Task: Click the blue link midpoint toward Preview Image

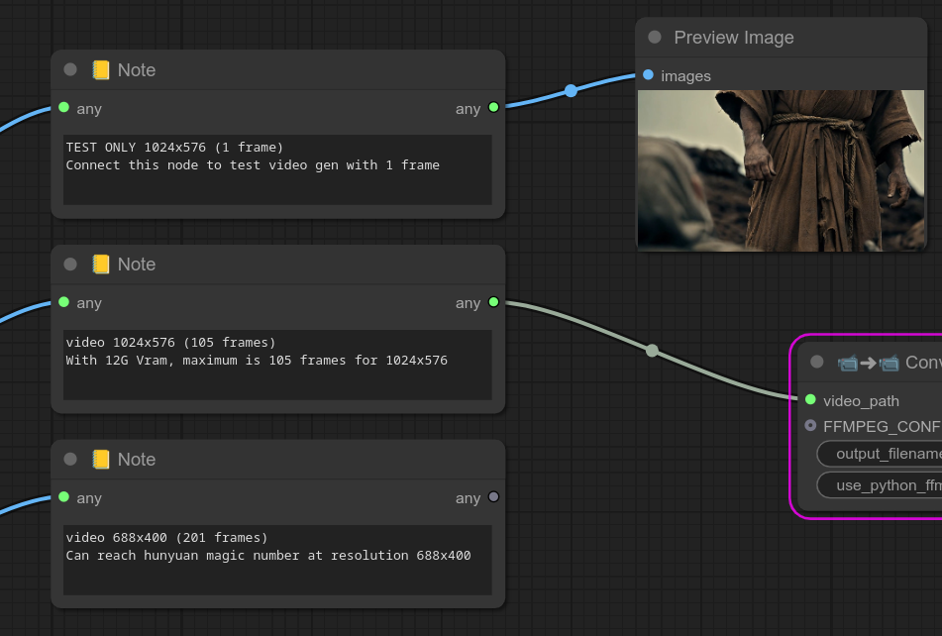Action: tap(571, 91)
